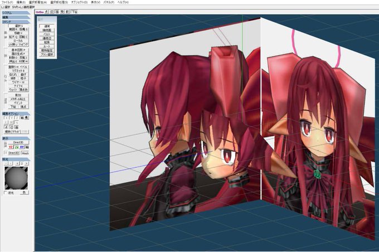The width and height of the screenshot is (379, 252).
Task: Select the 面の生成 F create face command
Action: tap(18, 54)
